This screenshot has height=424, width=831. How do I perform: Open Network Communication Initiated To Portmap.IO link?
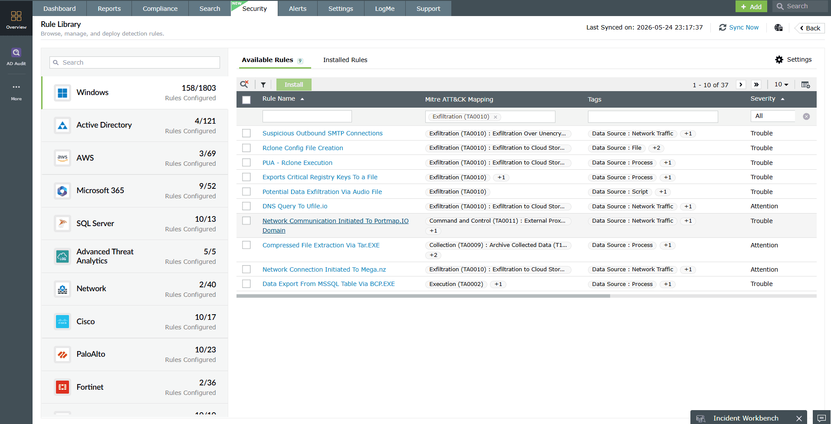335,226
